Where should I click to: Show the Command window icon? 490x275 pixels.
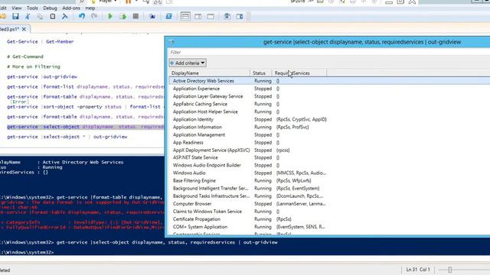pos(227,16)
